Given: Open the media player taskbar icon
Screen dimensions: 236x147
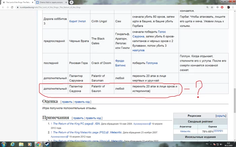Looking at the screenshot, I should tap(30, 144).
